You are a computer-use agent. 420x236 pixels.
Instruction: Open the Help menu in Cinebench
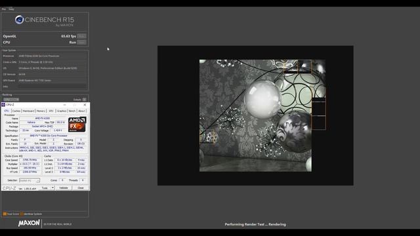pos(11,9)
